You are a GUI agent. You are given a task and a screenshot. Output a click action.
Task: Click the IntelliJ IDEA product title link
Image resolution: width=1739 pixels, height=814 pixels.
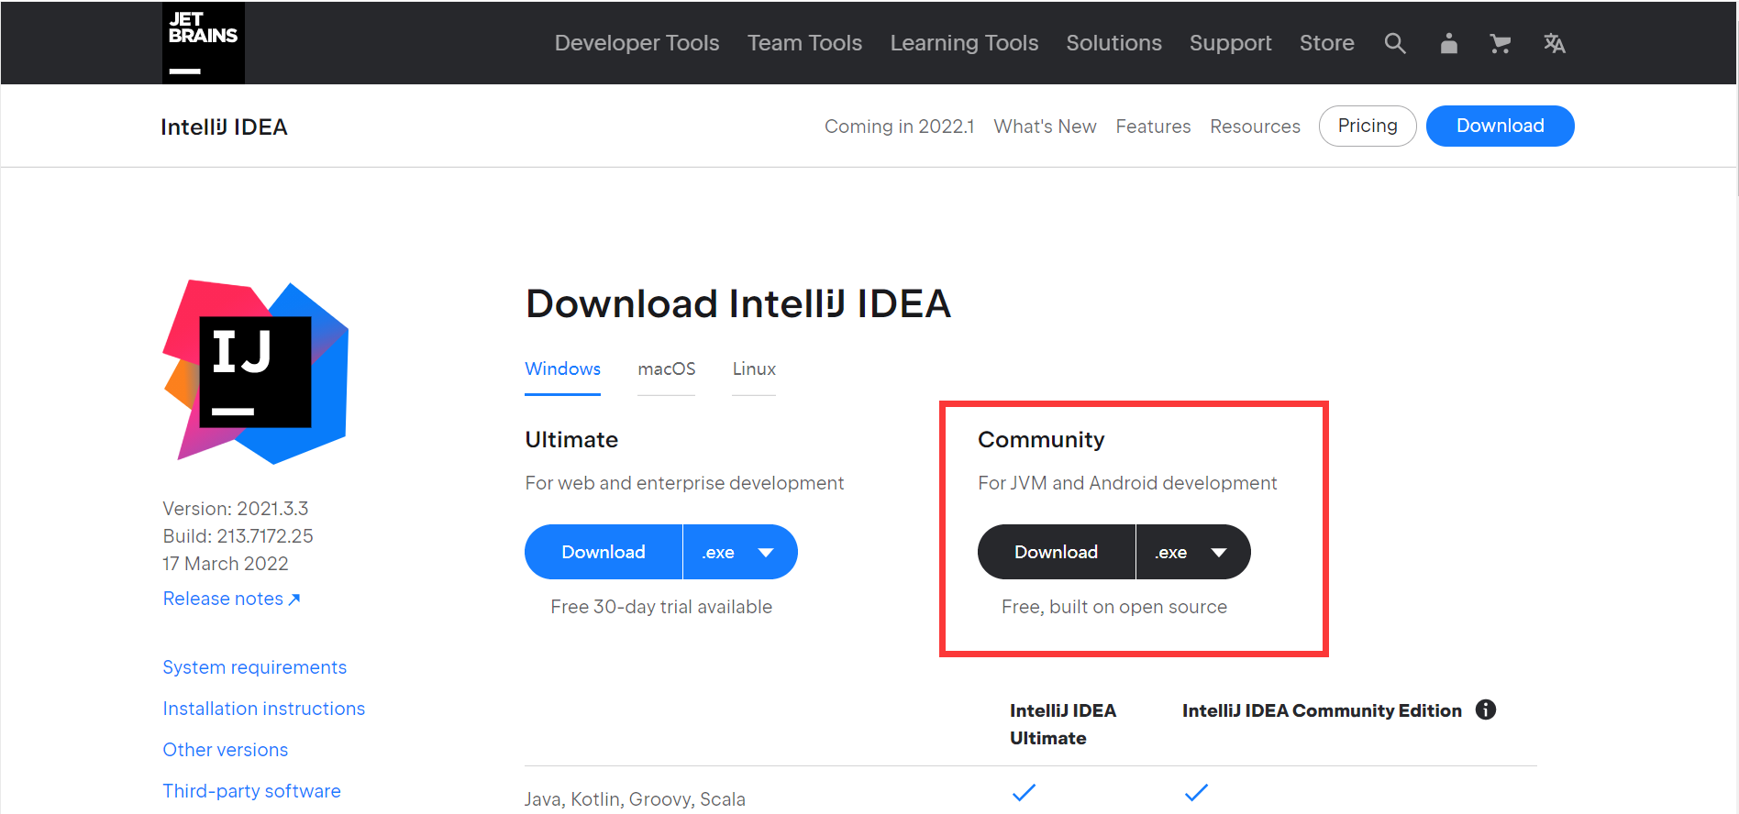pos(224,126)
